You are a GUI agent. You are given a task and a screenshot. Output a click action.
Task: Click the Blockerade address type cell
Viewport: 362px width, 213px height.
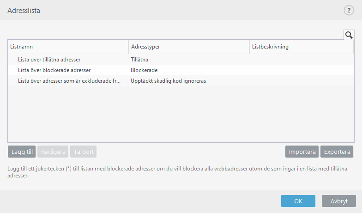[144, 70]
